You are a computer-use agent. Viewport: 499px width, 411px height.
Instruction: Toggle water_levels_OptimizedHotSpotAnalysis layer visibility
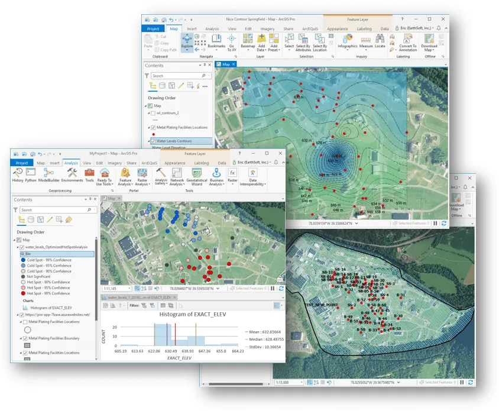click(22, 247)
